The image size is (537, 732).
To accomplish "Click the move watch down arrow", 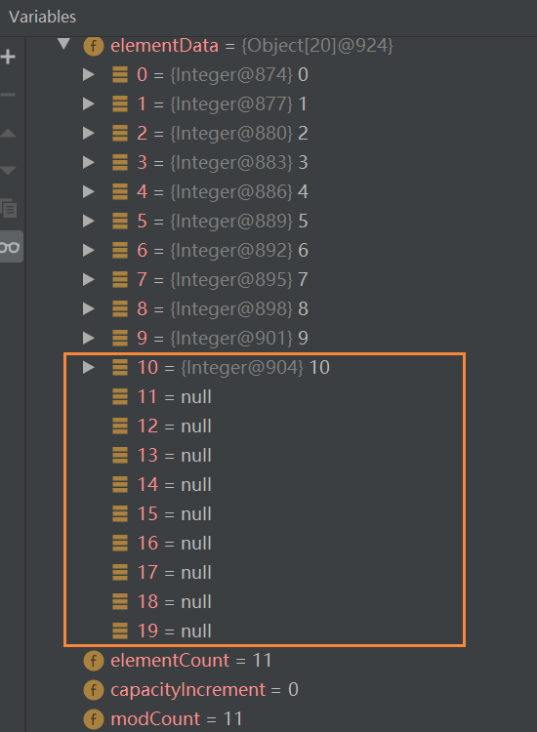I will (x=8, y=170).
